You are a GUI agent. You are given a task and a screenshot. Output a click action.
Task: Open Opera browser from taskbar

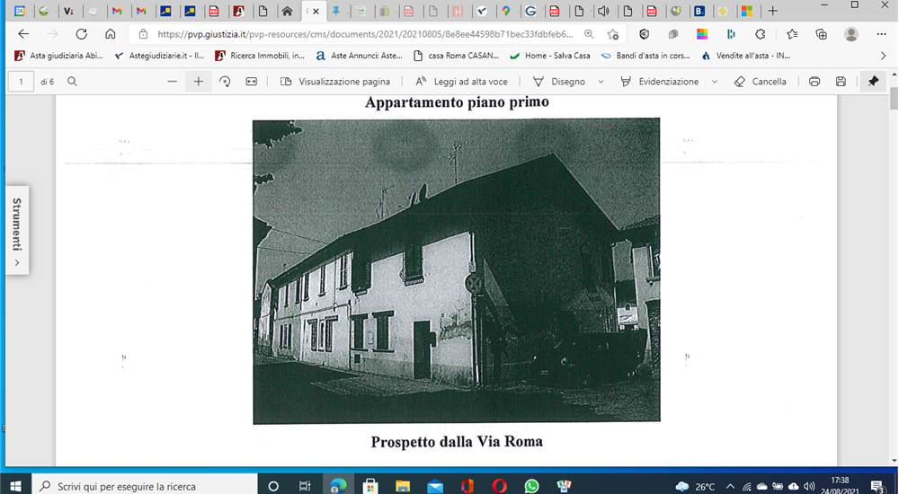click(499, 486)
